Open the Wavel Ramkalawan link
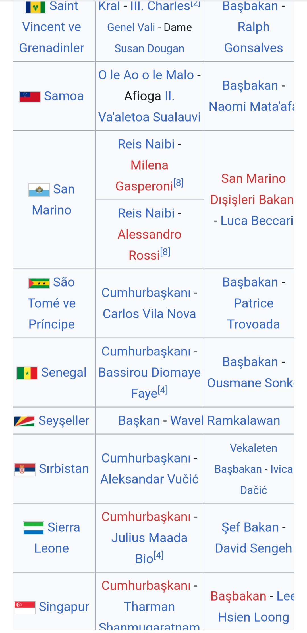Image resolution: width=307 pixels, height=633 pixels. [x=225, y=421]
